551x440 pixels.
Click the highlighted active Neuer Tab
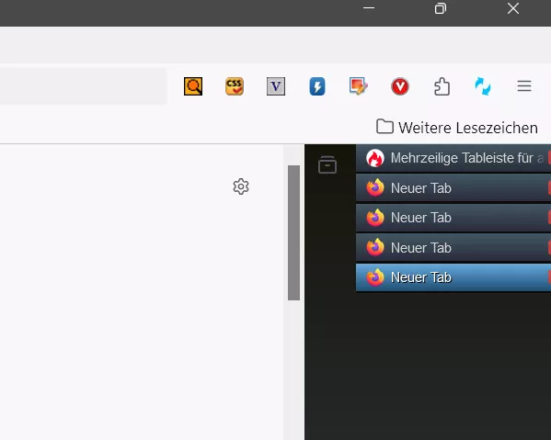453,277
